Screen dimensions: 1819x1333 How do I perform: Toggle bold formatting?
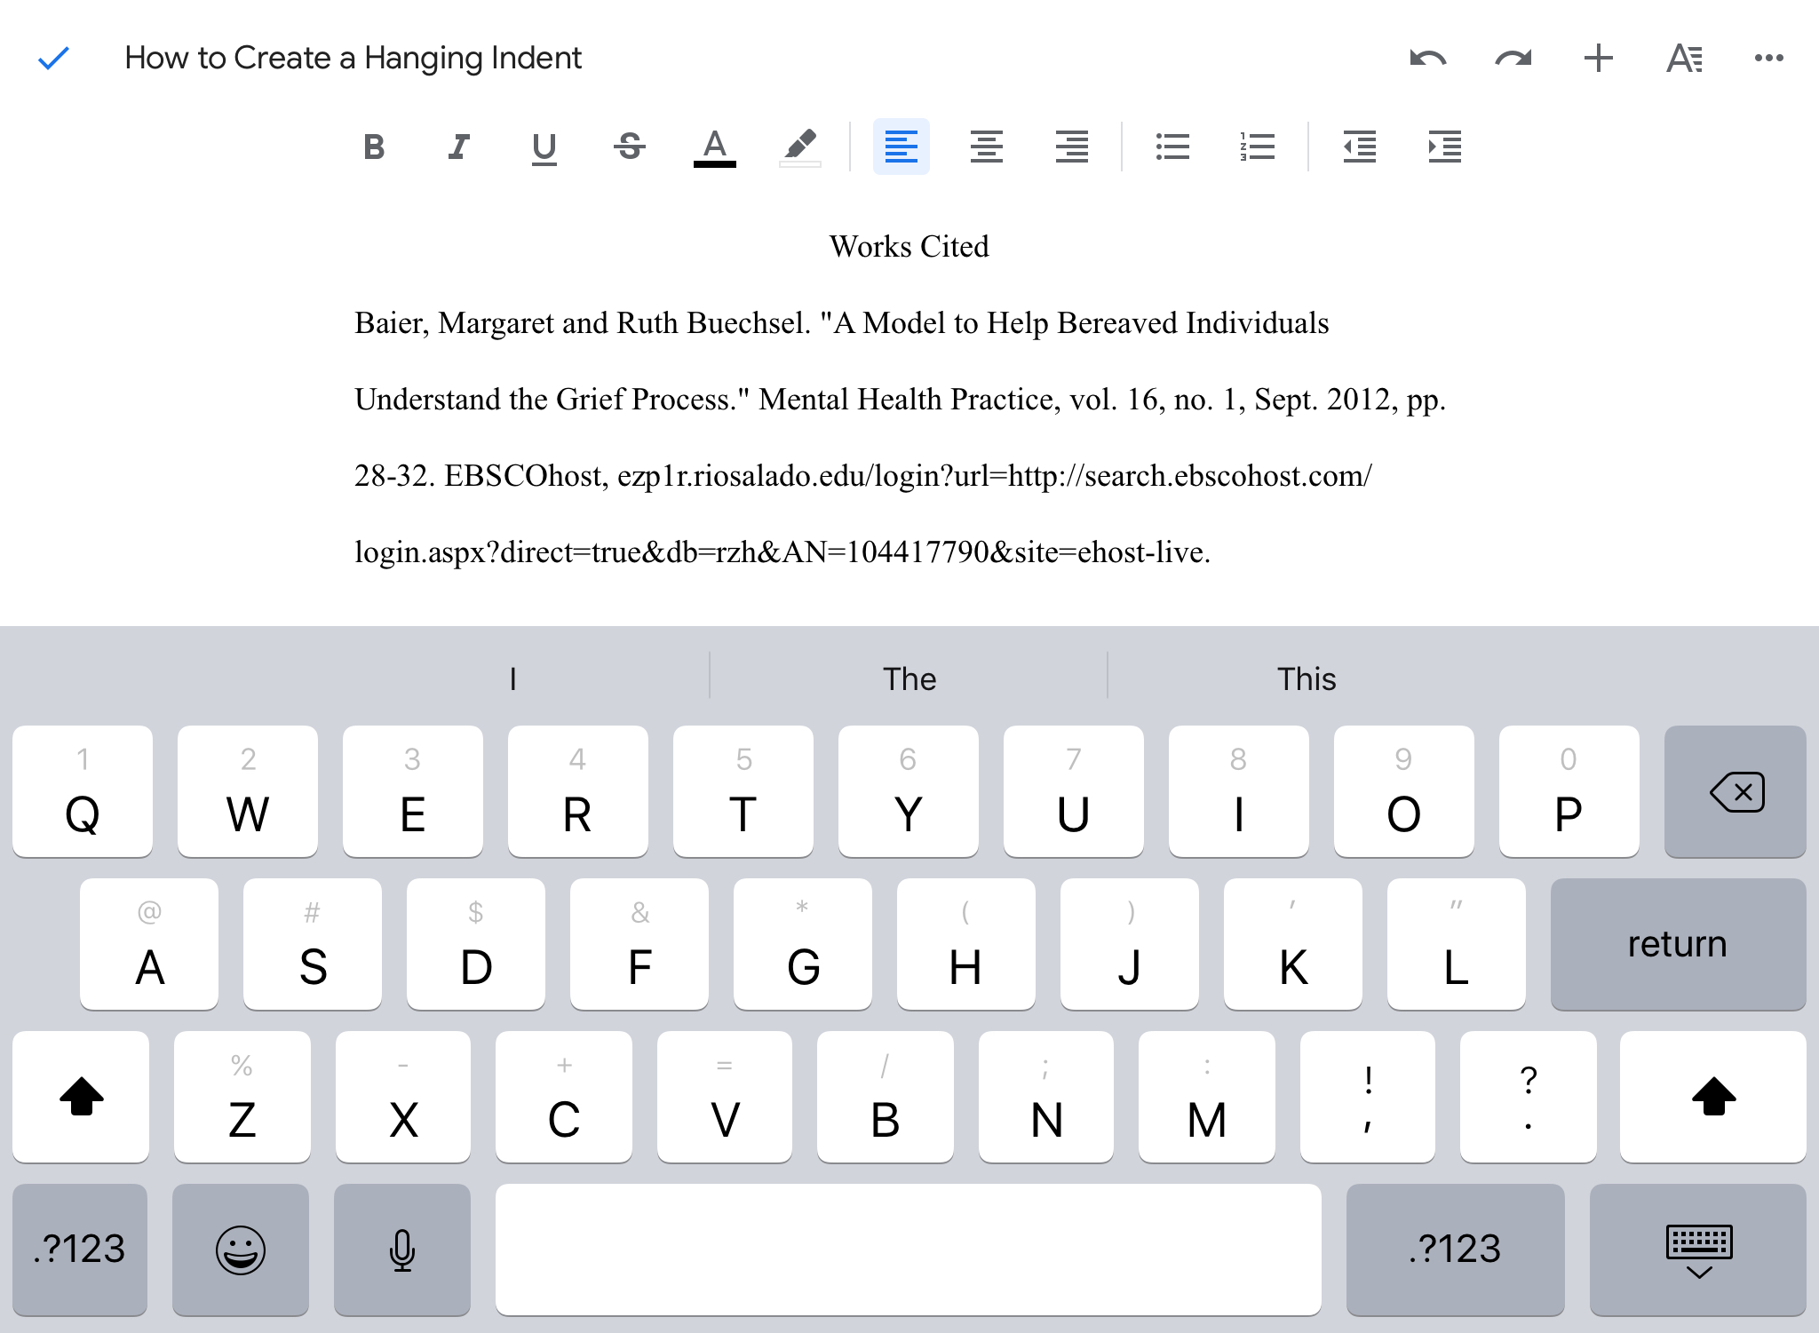point(374,147)
